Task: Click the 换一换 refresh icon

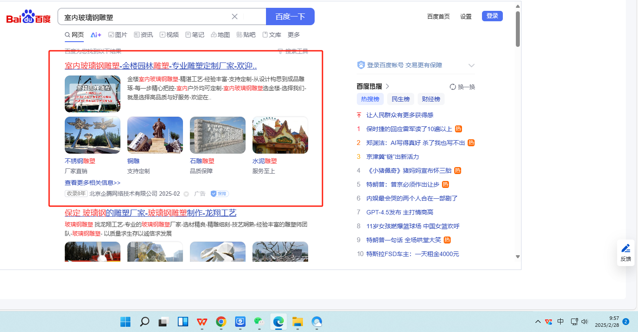Action: coord(452,87)
